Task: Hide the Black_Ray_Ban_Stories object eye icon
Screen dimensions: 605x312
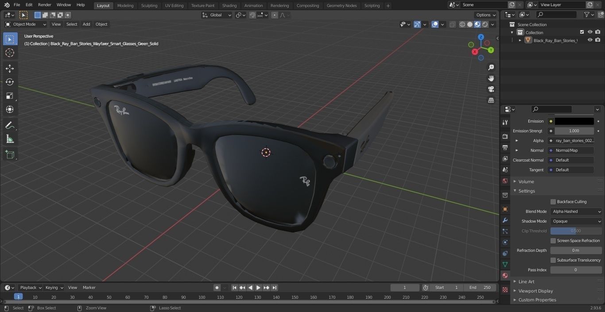Action: [590, 40]
